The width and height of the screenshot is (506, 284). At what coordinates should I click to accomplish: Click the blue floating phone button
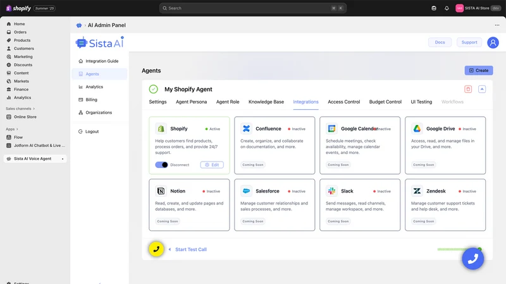click(472, 259)
